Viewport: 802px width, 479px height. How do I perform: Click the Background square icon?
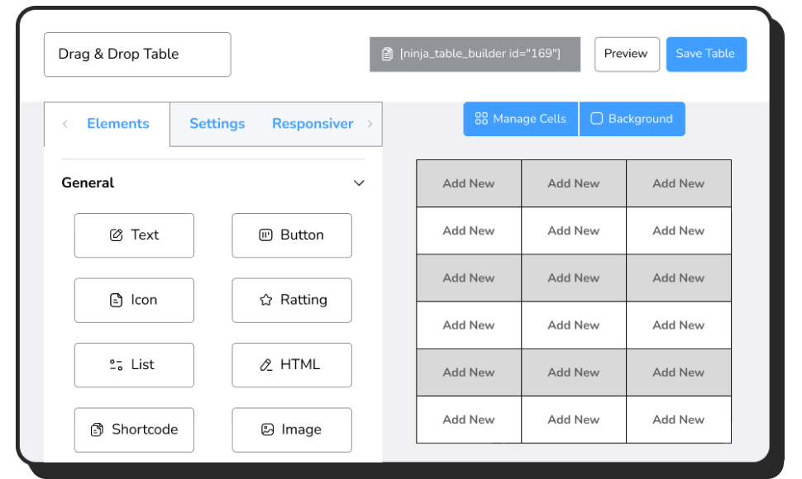(596, 118)
